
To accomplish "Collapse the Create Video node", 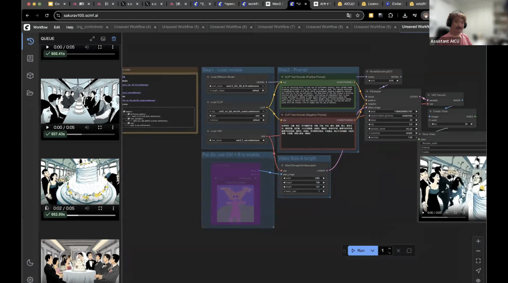I will tap(431, 111).
